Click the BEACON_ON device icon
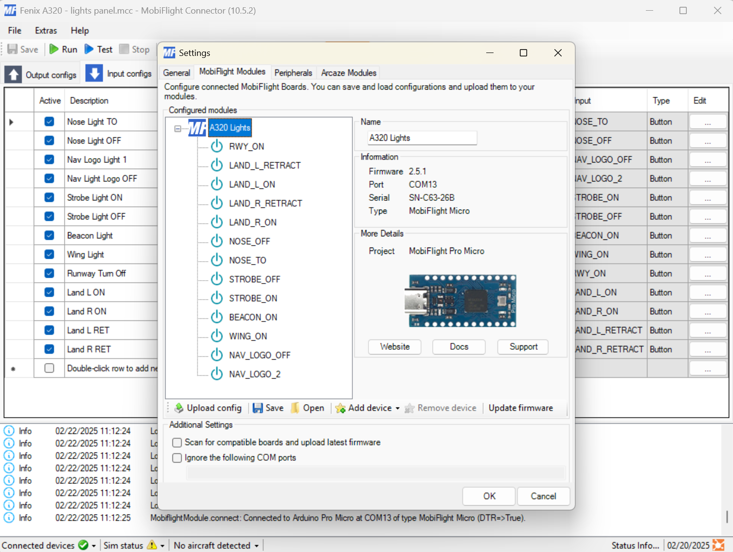This screenshot has width=733, height=552. coord(217,317)
